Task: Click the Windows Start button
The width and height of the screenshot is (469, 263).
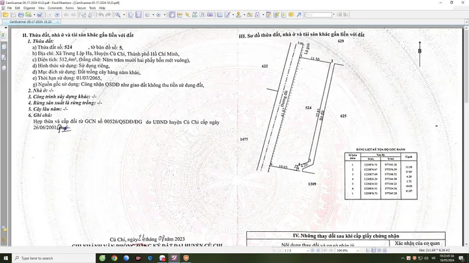Action: point(6,258)
